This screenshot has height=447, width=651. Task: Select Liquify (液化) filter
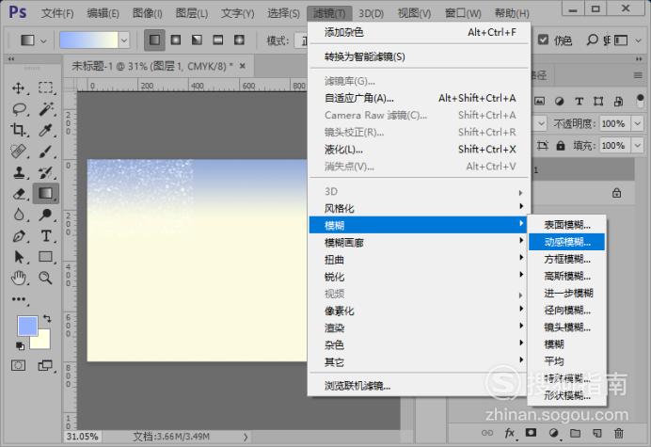(420, 149)
